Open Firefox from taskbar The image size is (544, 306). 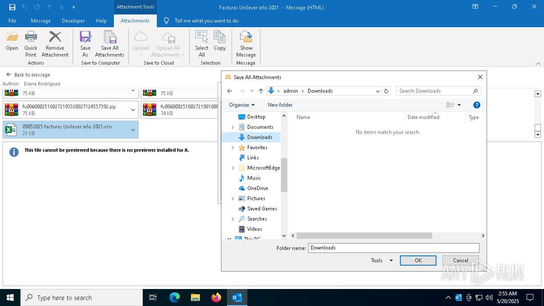coord(216,297)
